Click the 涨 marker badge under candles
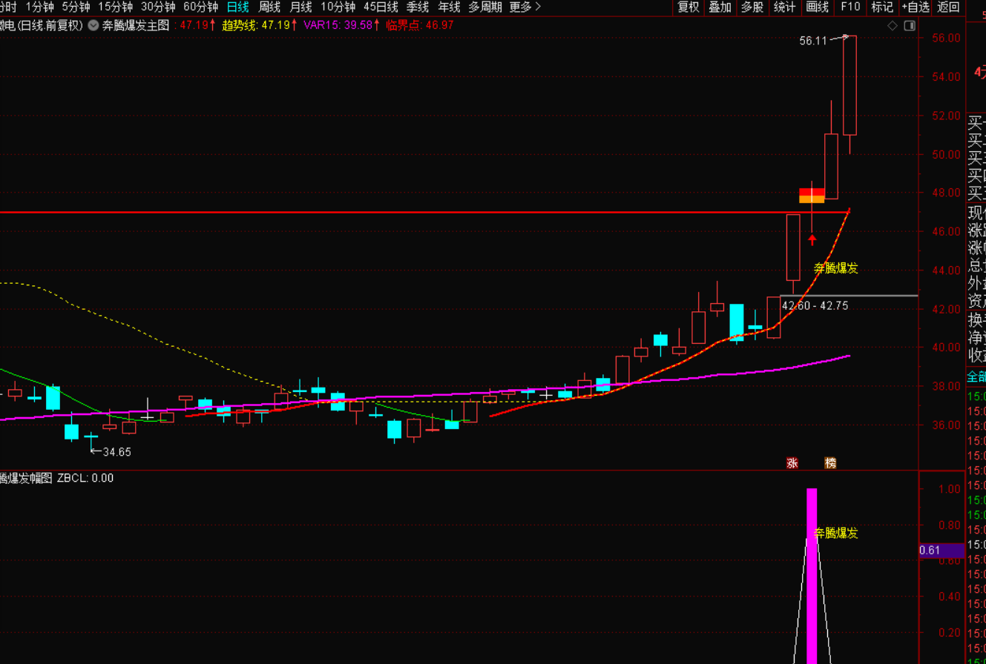Viewport: 986px width, 664px height. click(792, 463)
